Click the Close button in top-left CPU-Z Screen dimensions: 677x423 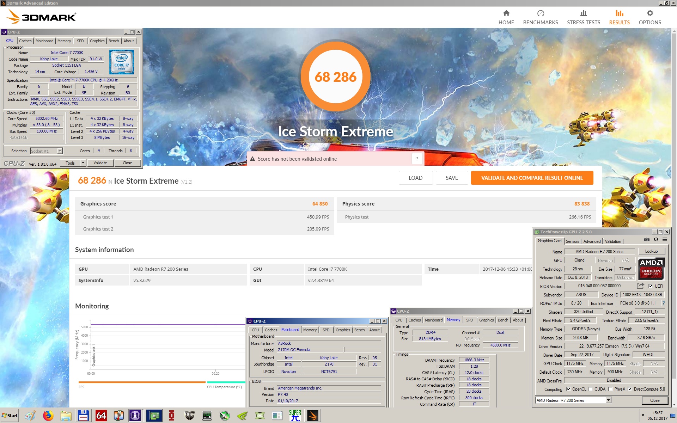[127, 163]
